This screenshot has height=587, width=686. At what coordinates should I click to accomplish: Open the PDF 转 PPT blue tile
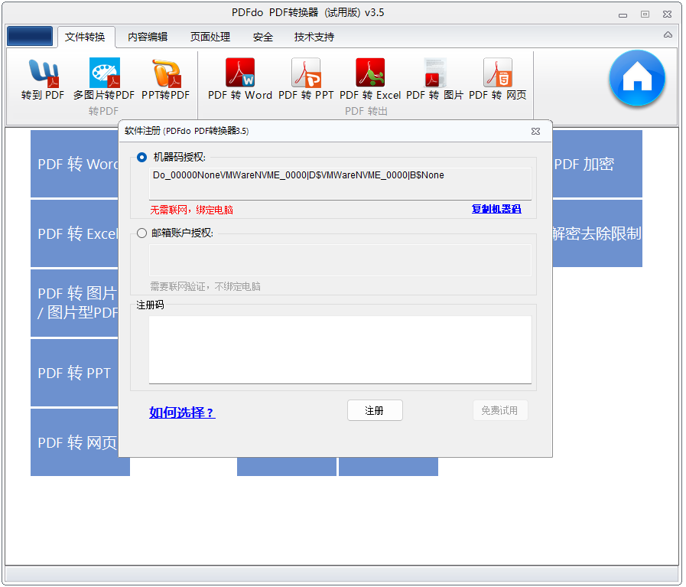coord(74,373)
